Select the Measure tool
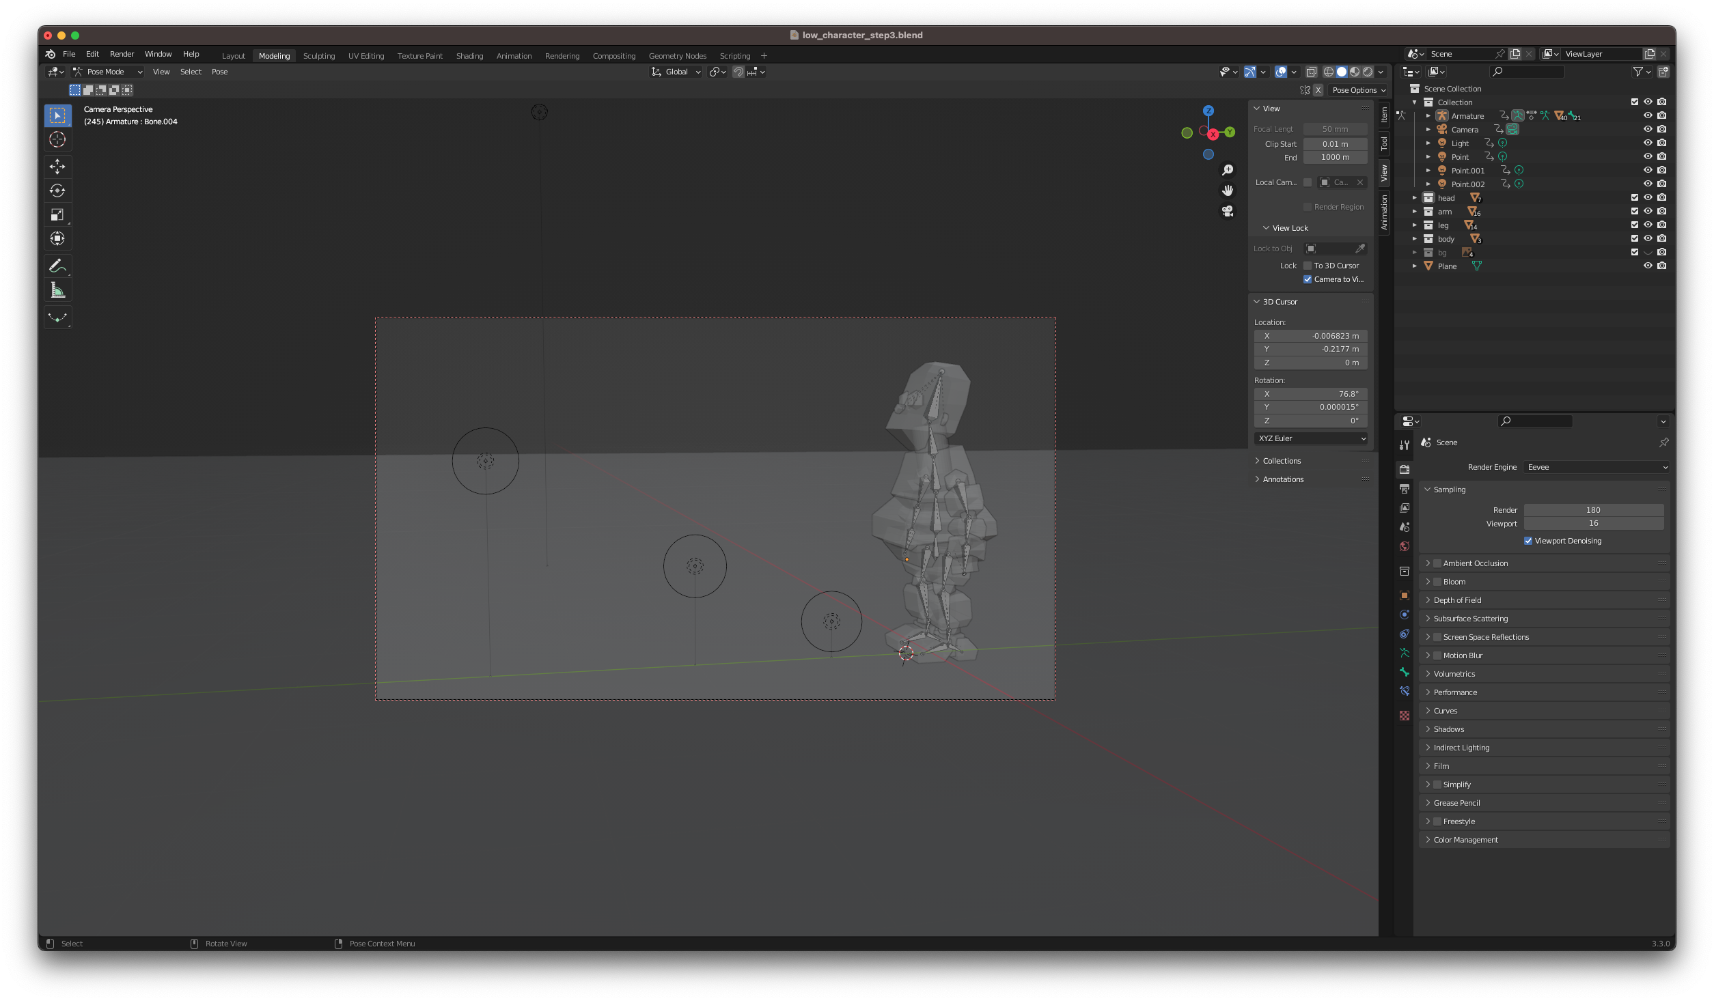The height and width of the screenshot is (1001, 1714). pyautogui.click(x=57, y=290)
